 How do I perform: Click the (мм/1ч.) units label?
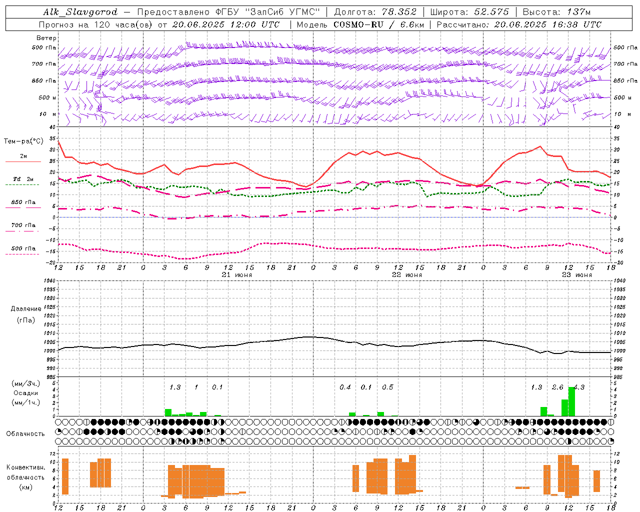pyautogui.click(x=26, y=402)
